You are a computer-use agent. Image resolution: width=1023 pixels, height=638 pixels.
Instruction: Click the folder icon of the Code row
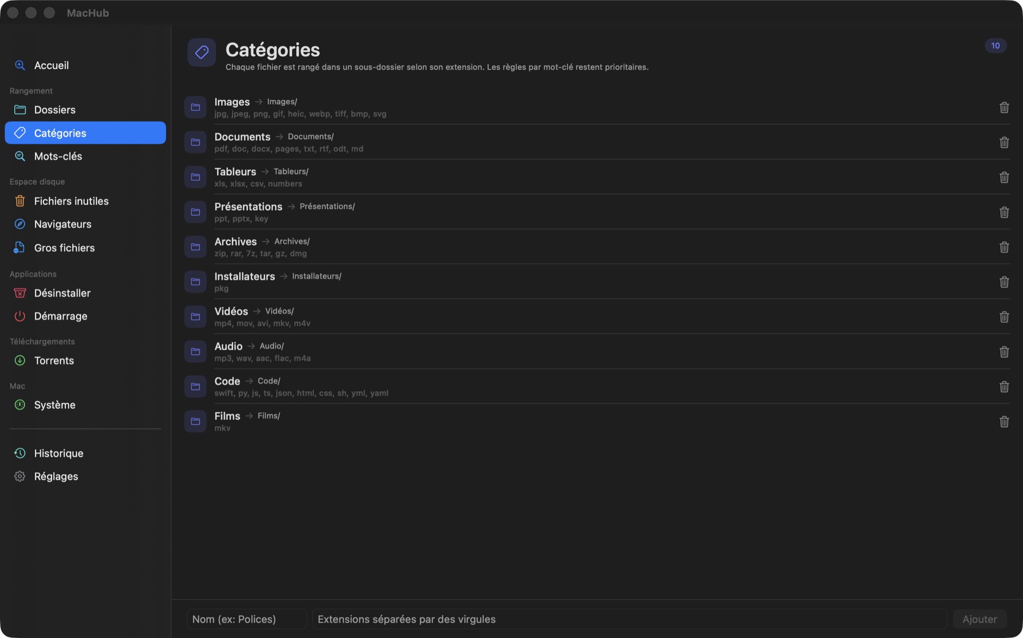195,386
